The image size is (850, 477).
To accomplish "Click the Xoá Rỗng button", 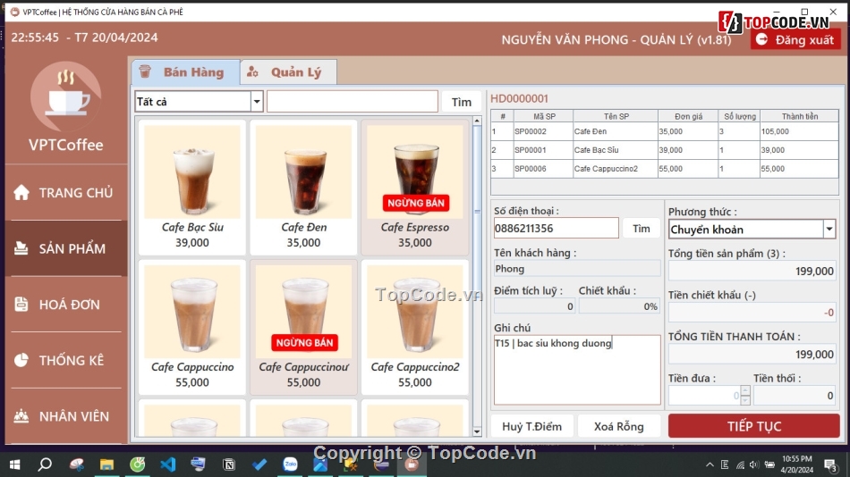I will [619, 426].
